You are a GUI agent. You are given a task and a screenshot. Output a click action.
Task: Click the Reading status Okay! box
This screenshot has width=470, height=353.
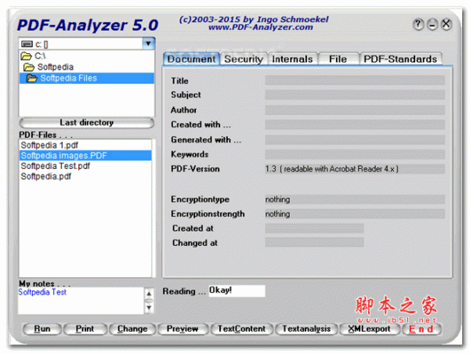[237, 290]
